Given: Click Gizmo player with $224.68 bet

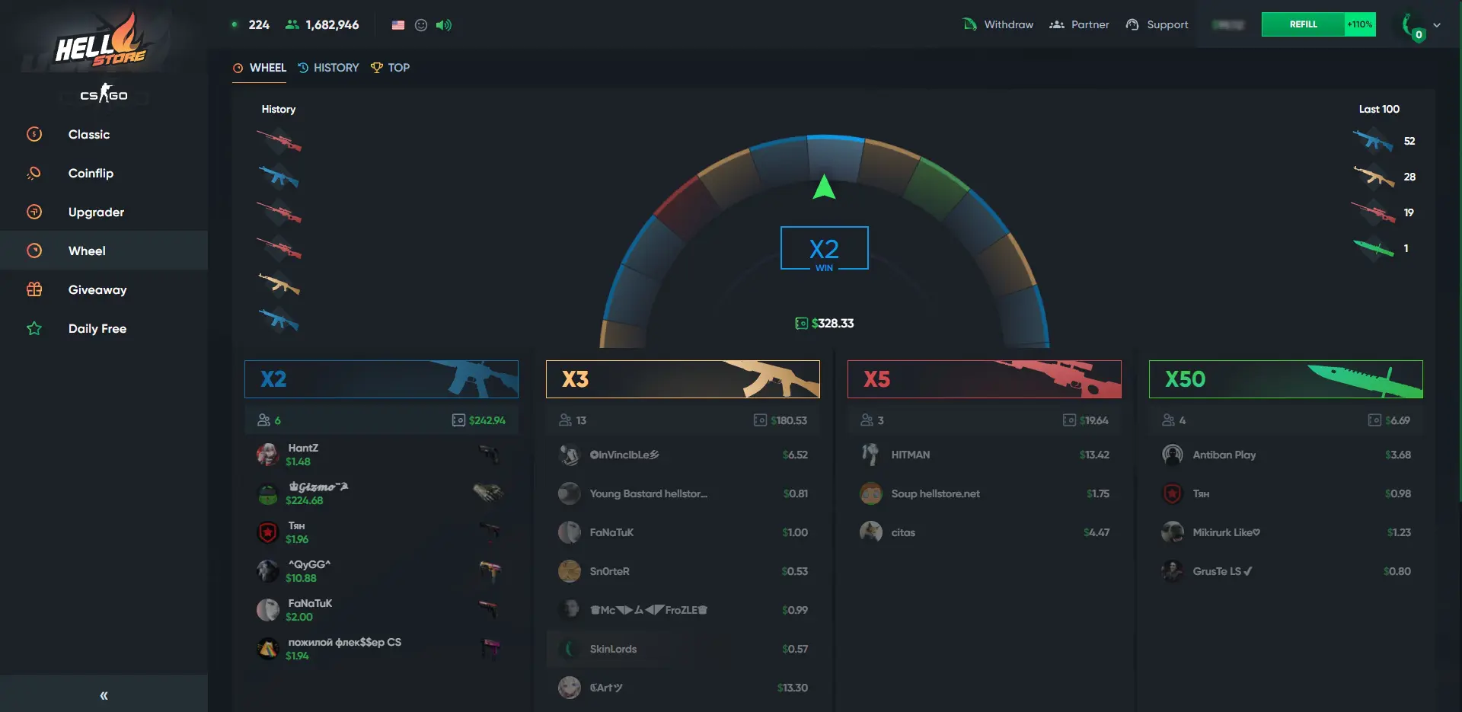Looking at the screenshot, I should 381,493.
